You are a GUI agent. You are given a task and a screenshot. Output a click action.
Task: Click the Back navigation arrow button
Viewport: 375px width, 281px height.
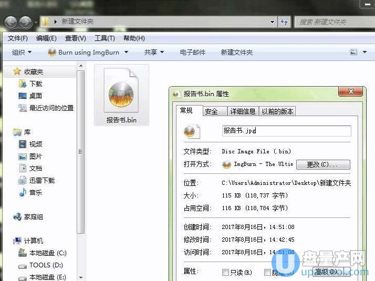tap(11, 22)
